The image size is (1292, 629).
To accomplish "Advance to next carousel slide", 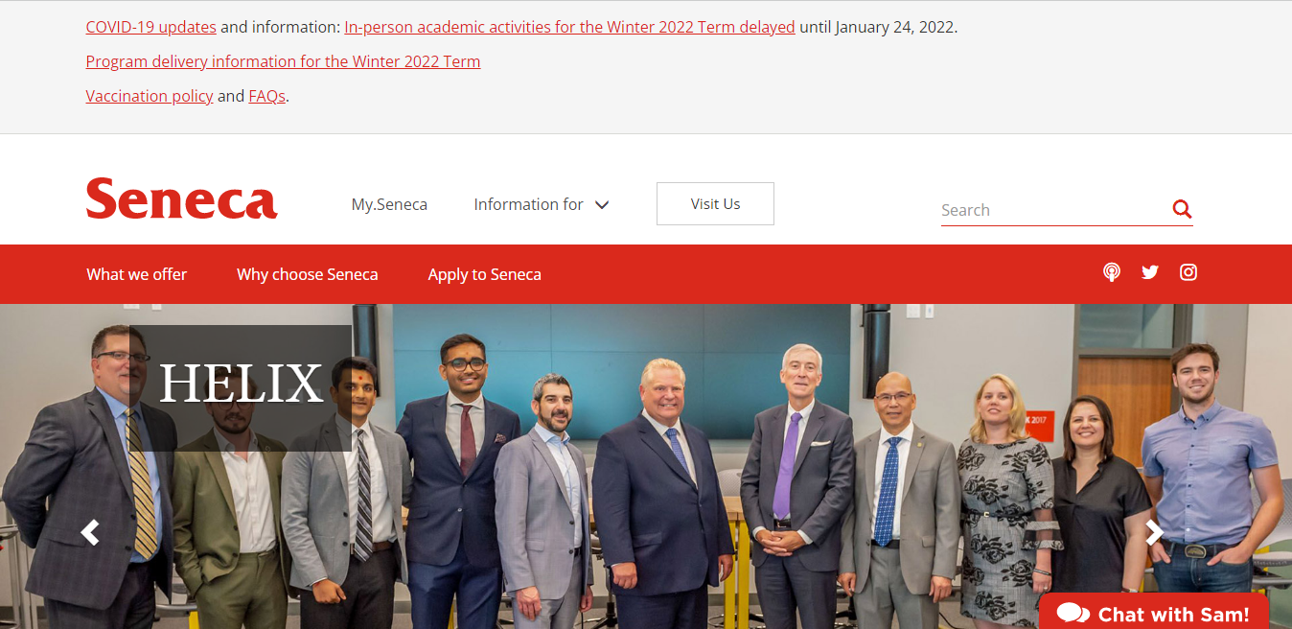I will (1155, 532).
